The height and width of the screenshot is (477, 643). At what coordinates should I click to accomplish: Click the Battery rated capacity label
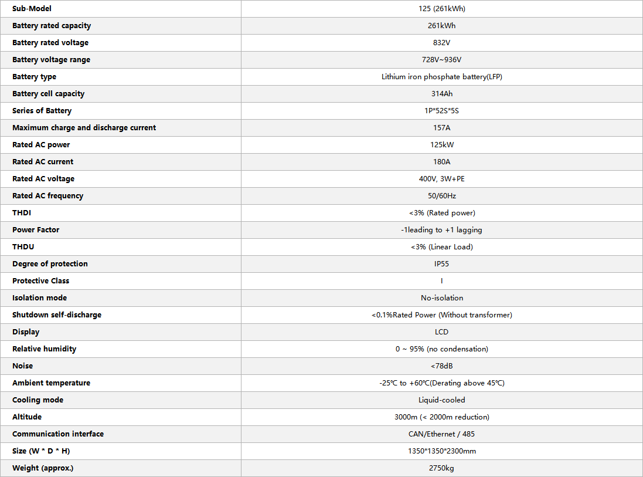[x=52, y=25]
